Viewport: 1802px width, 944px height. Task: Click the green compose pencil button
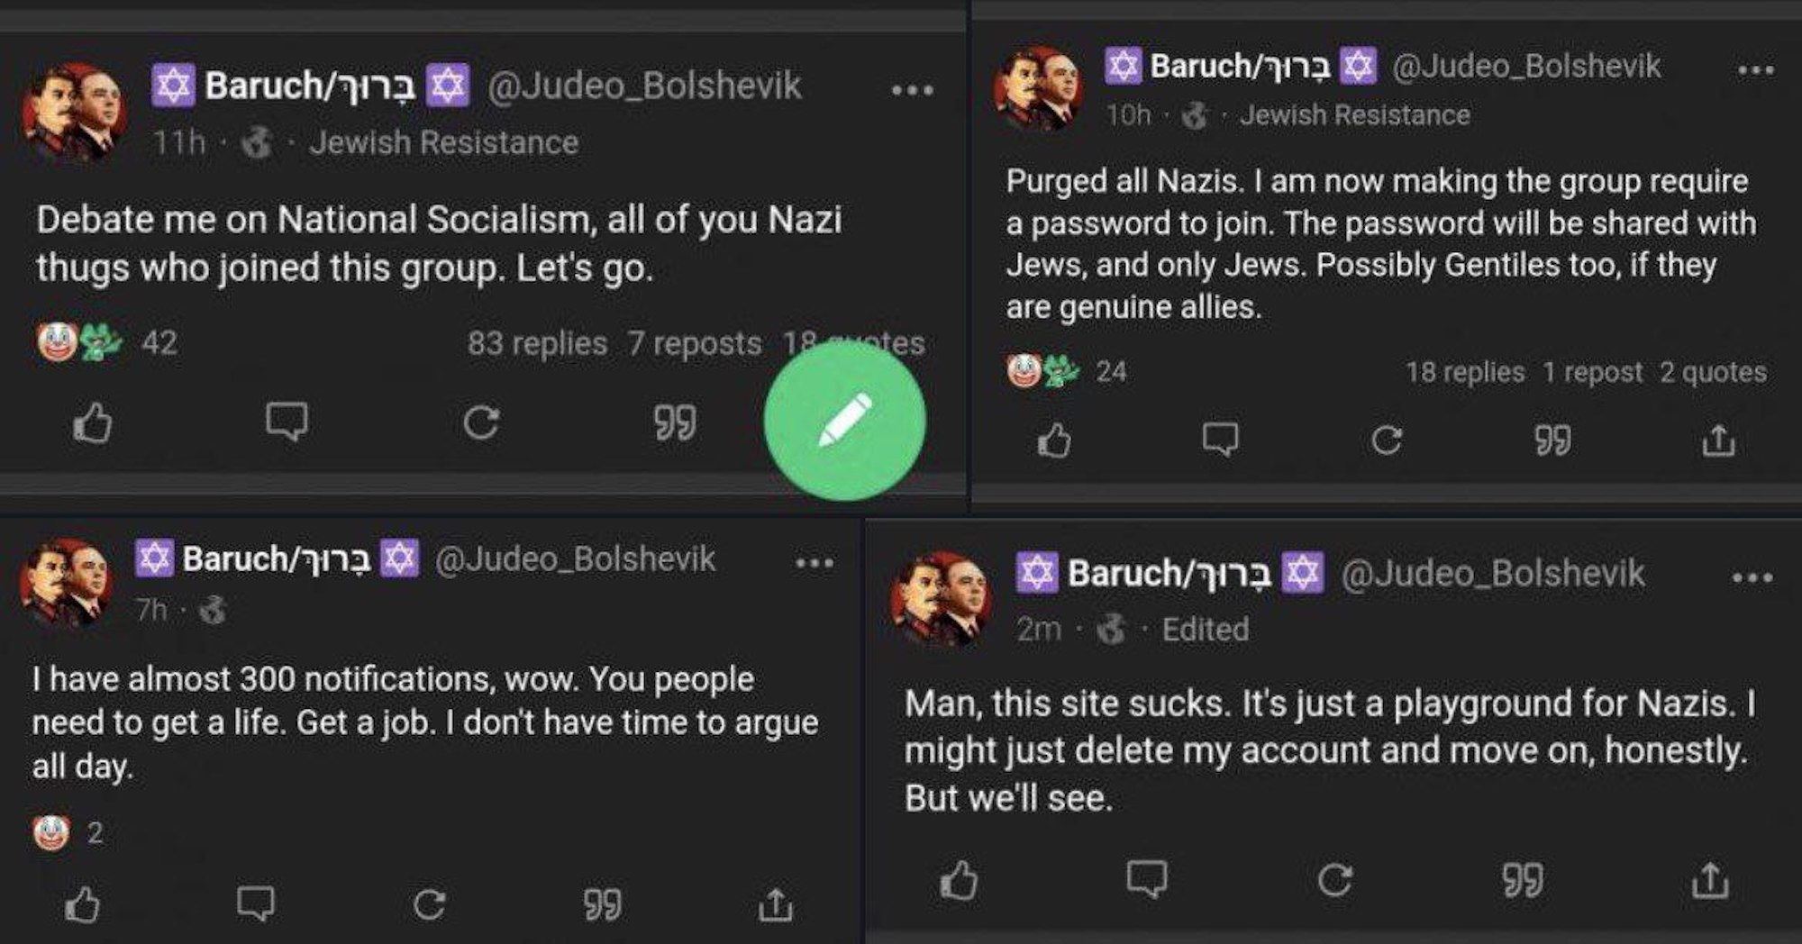[x=844, y=421]
